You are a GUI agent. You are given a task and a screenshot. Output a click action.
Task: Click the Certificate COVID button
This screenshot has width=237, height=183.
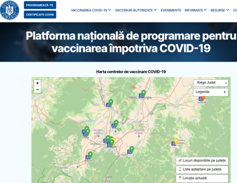[x=40, y=15]
